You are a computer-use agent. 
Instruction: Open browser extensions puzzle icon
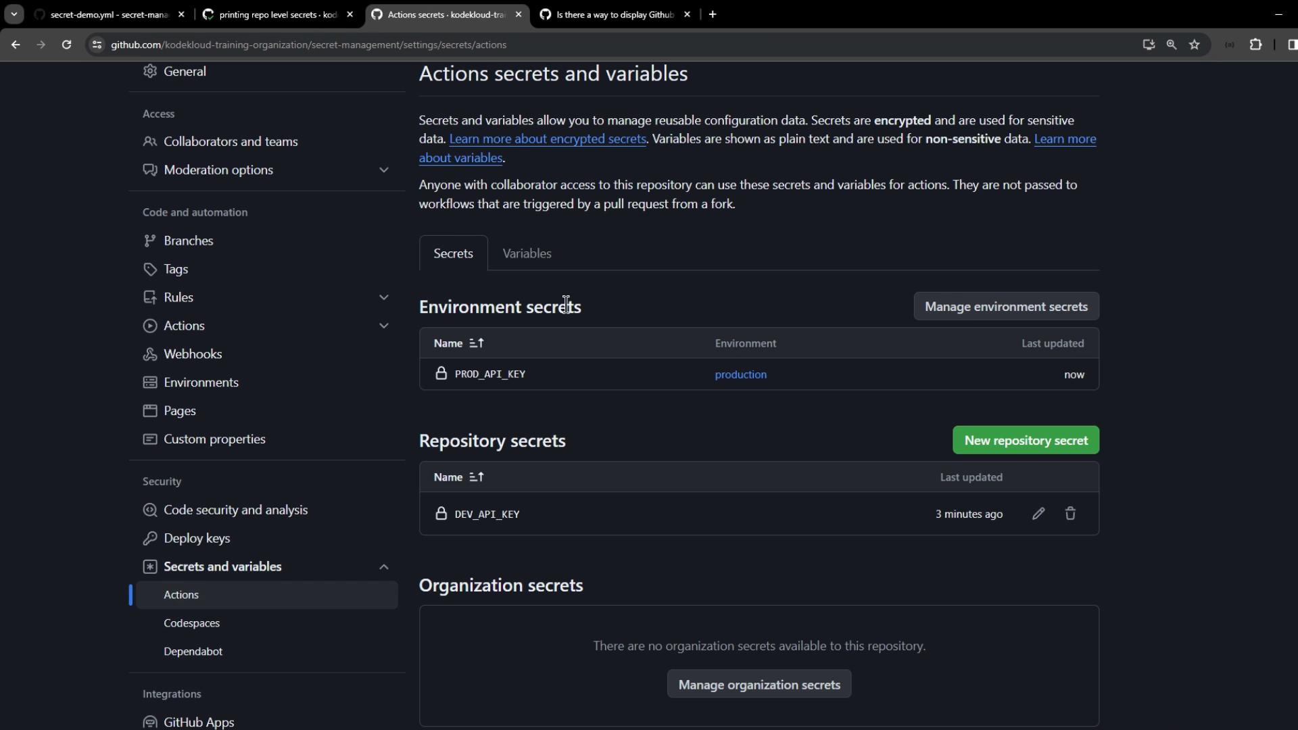point(1255,45)
